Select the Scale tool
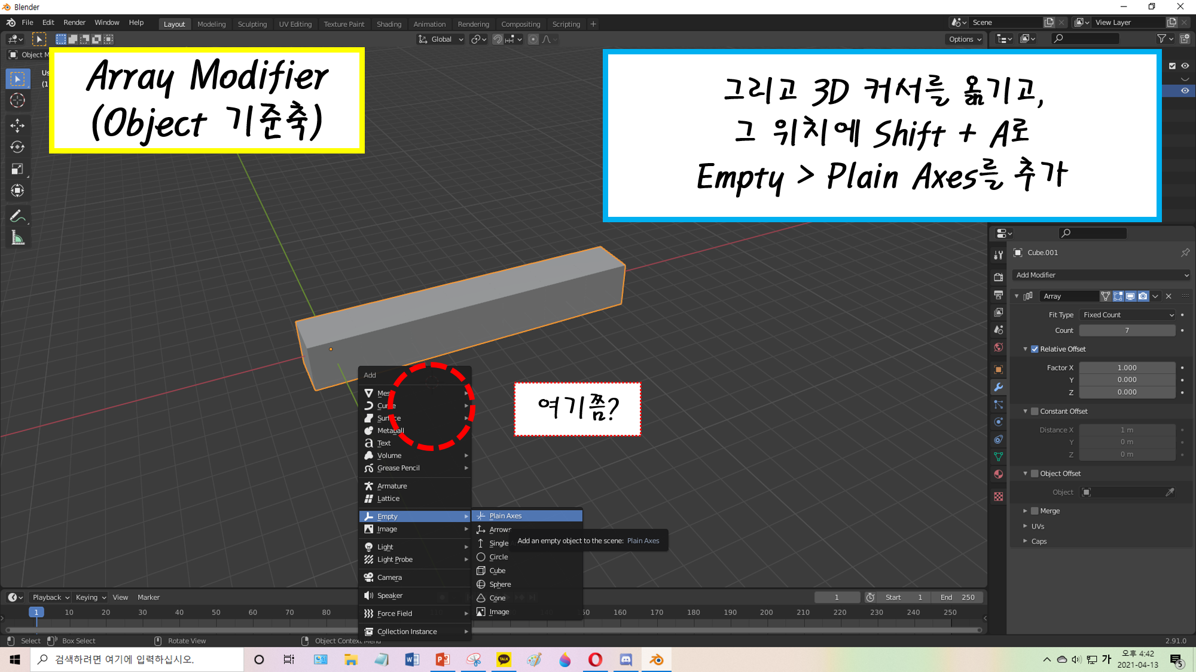Screen dimensions: 1196x672 17,169
